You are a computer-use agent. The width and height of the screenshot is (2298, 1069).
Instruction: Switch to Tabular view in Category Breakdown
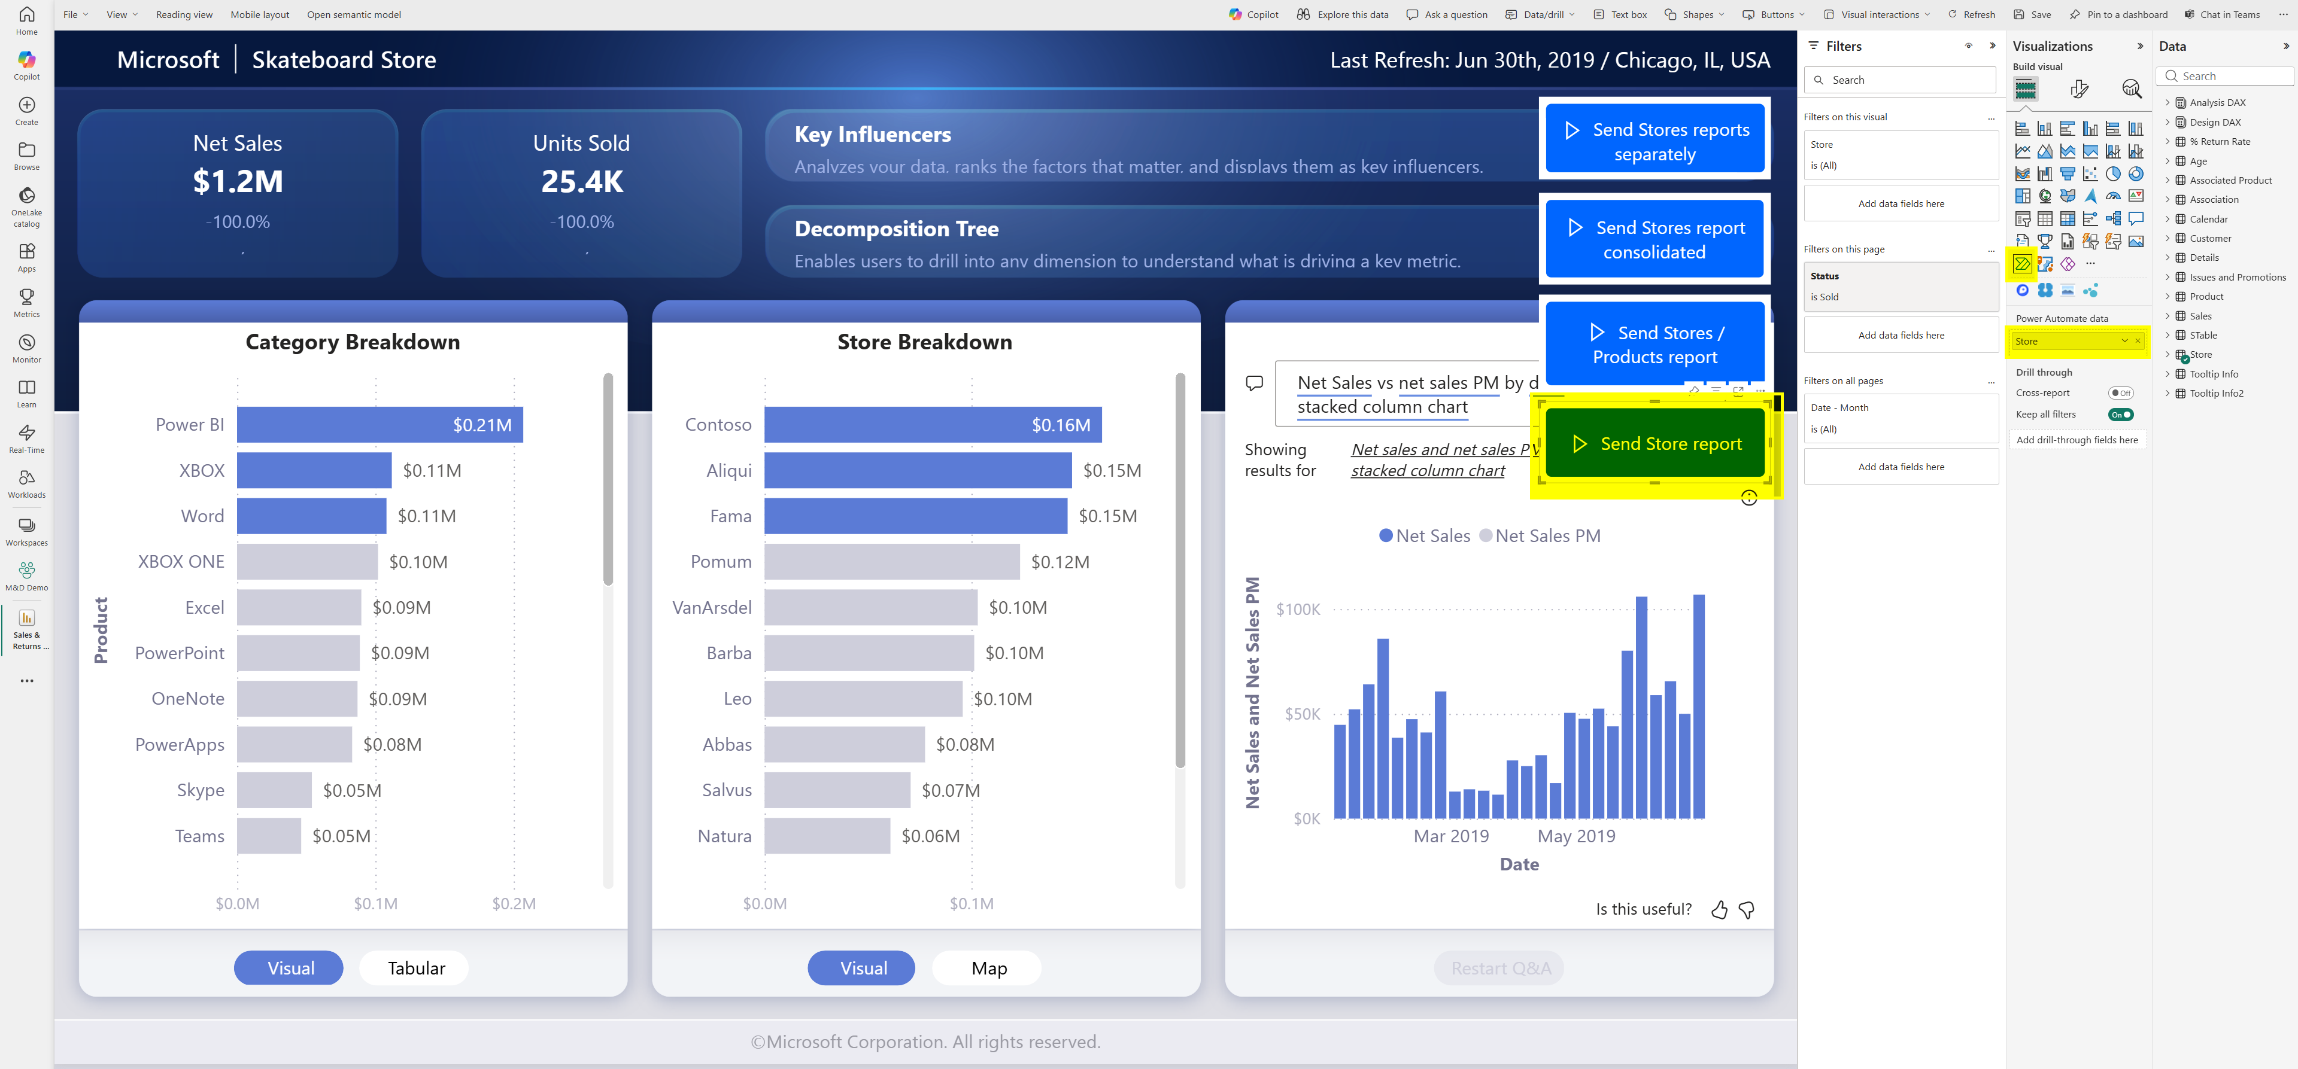415,969
